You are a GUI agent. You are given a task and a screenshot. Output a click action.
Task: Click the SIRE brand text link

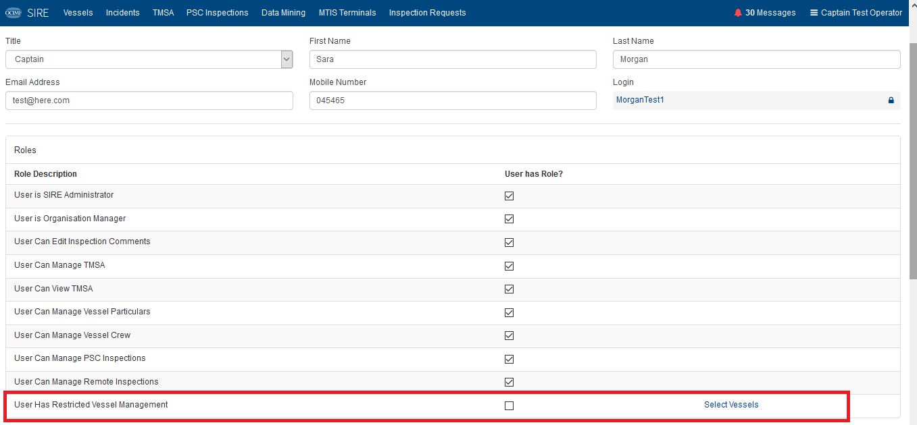point(38,13)
